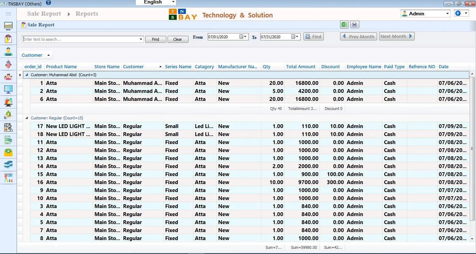Open the handshake icon in sidebar
The image size is (476, 254).
point(8,64)
